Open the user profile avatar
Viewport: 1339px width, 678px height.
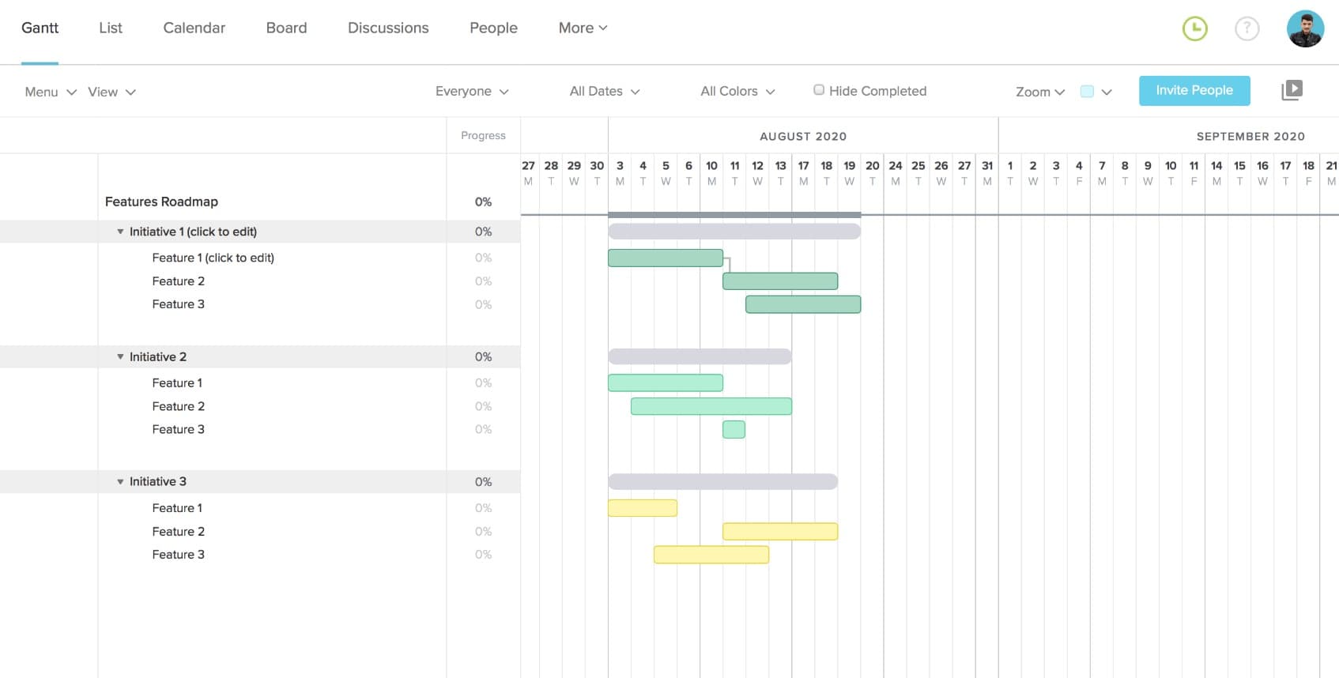(x=1305, y=29)
